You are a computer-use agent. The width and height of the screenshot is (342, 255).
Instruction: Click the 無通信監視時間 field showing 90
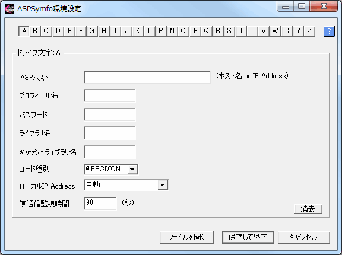point(100,203)
